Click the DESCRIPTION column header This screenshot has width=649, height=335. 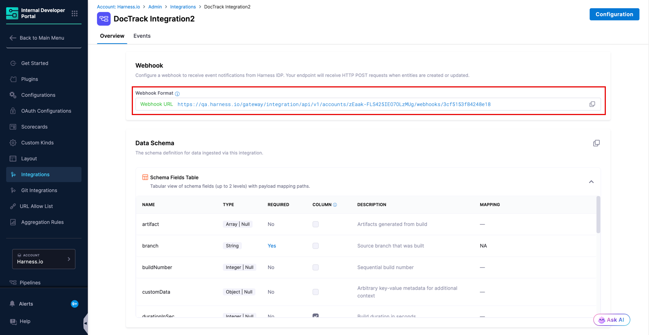tap(372, 205)
